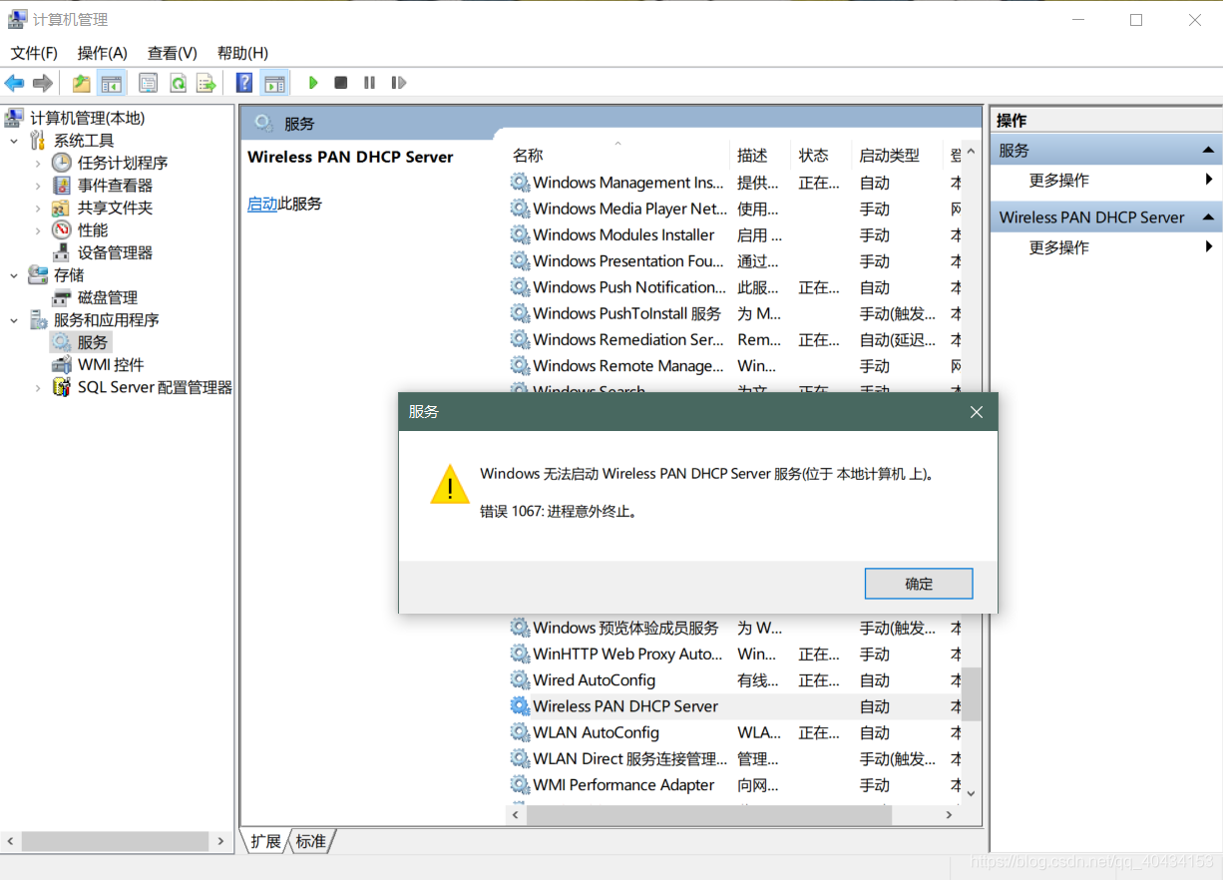Select the Task Scheduler (任务计划程序) clock icon
Image resolution: width=1223 pixels, height=880 pixels.
tap(62, 163)
